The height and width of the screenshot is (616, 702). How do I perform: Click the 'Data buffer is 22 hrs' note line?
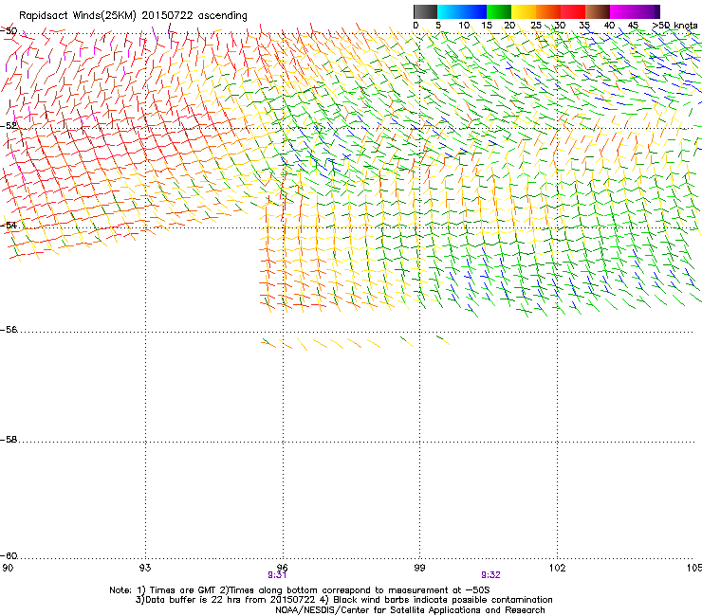coord(343,600)
